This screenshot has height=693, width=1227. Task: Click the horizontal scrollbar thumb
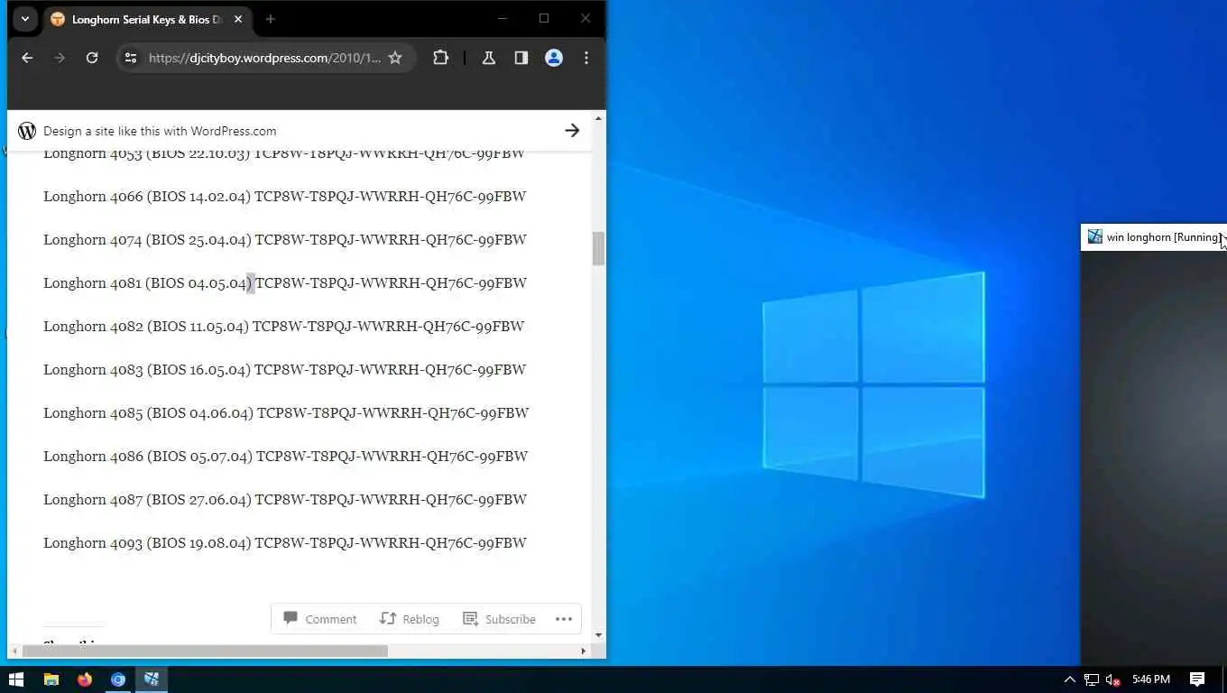point(205,651)
